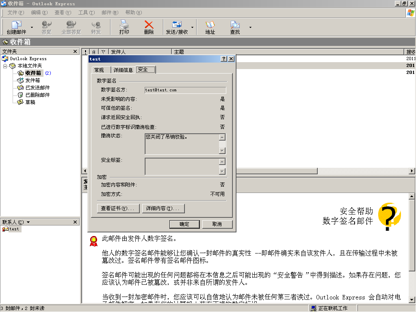Viewport: 416px width, 312px height.
Task: Click the help ? button in test dialog title
Action: (x=224, y=58)
